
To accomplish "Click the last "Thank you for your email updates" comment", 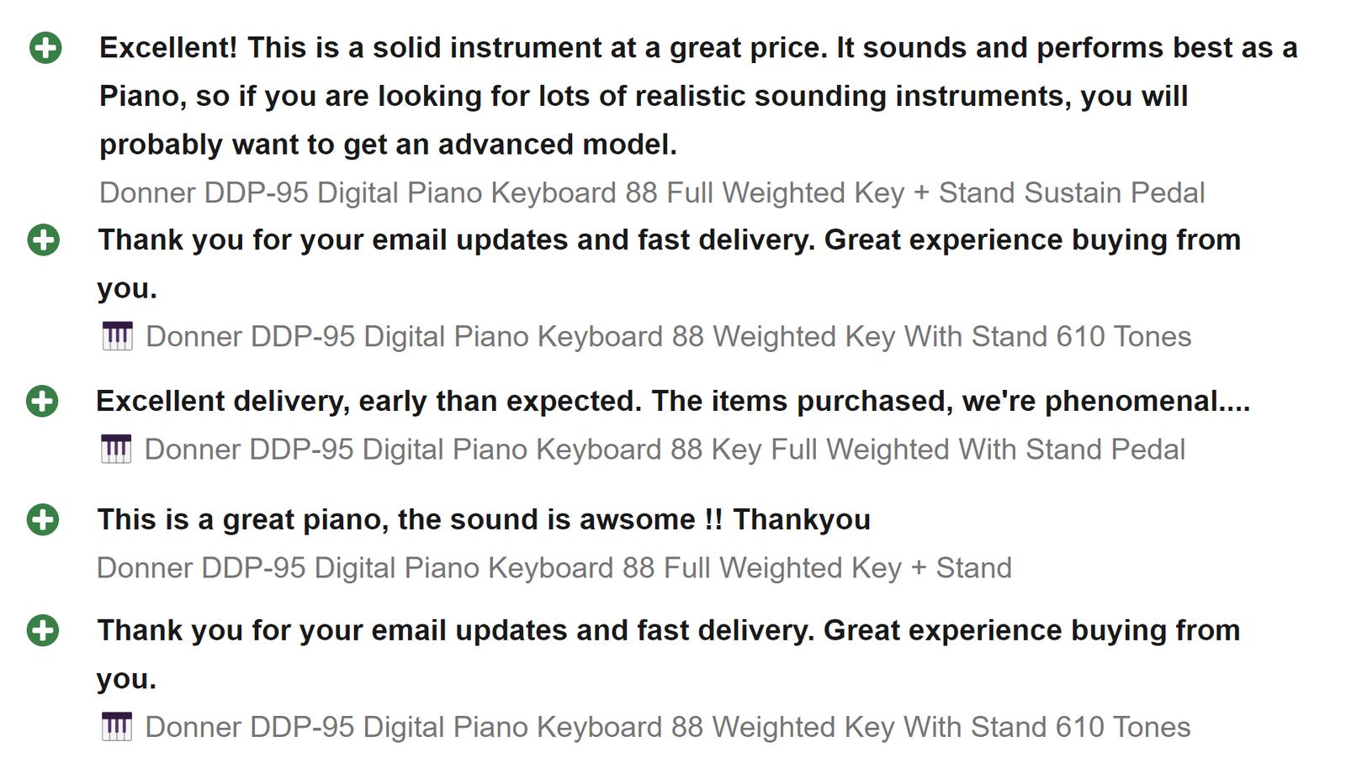I will (x=668, y=630).
